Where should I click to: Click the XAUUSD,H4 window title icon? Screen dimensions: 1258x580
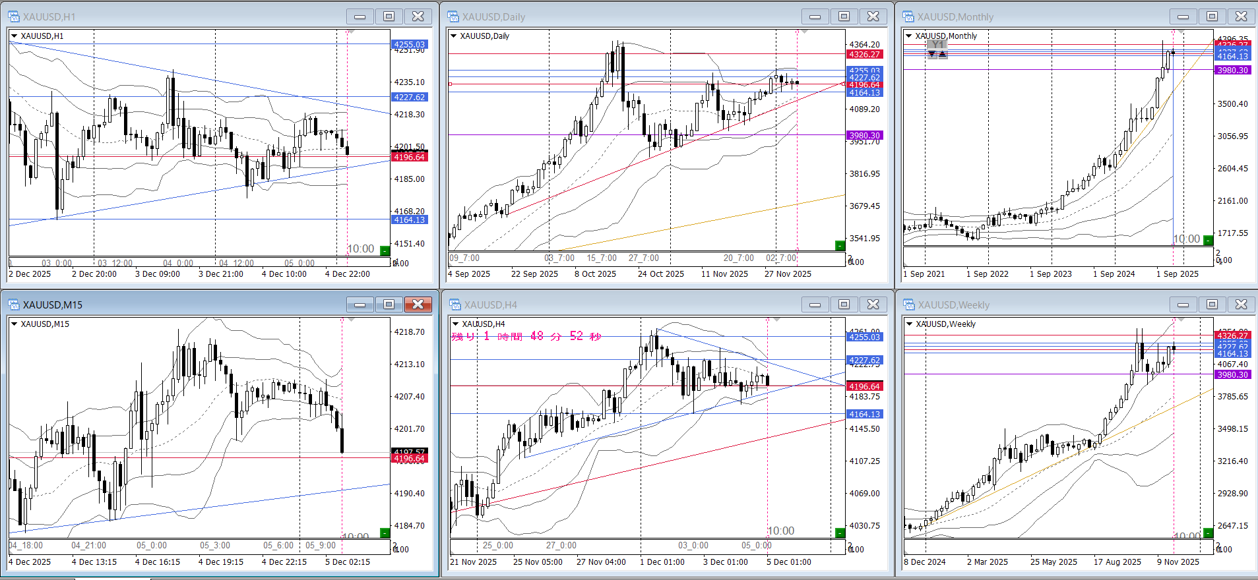click(x=455, y=304)
